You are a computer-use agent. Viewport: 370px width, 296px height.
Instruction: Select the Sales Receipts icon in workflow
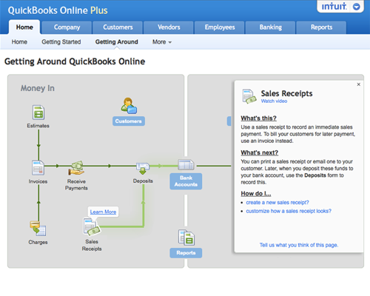pyautogui.click(x=92, y=226)
